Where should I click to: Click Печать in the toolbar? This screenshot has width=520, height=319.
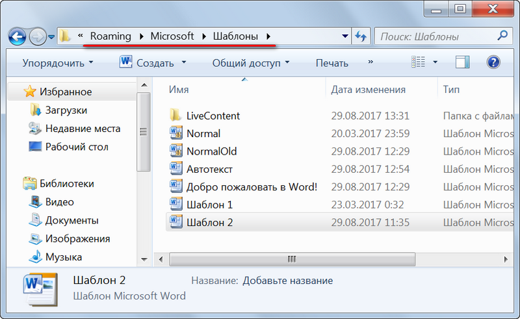coord(332,62)
